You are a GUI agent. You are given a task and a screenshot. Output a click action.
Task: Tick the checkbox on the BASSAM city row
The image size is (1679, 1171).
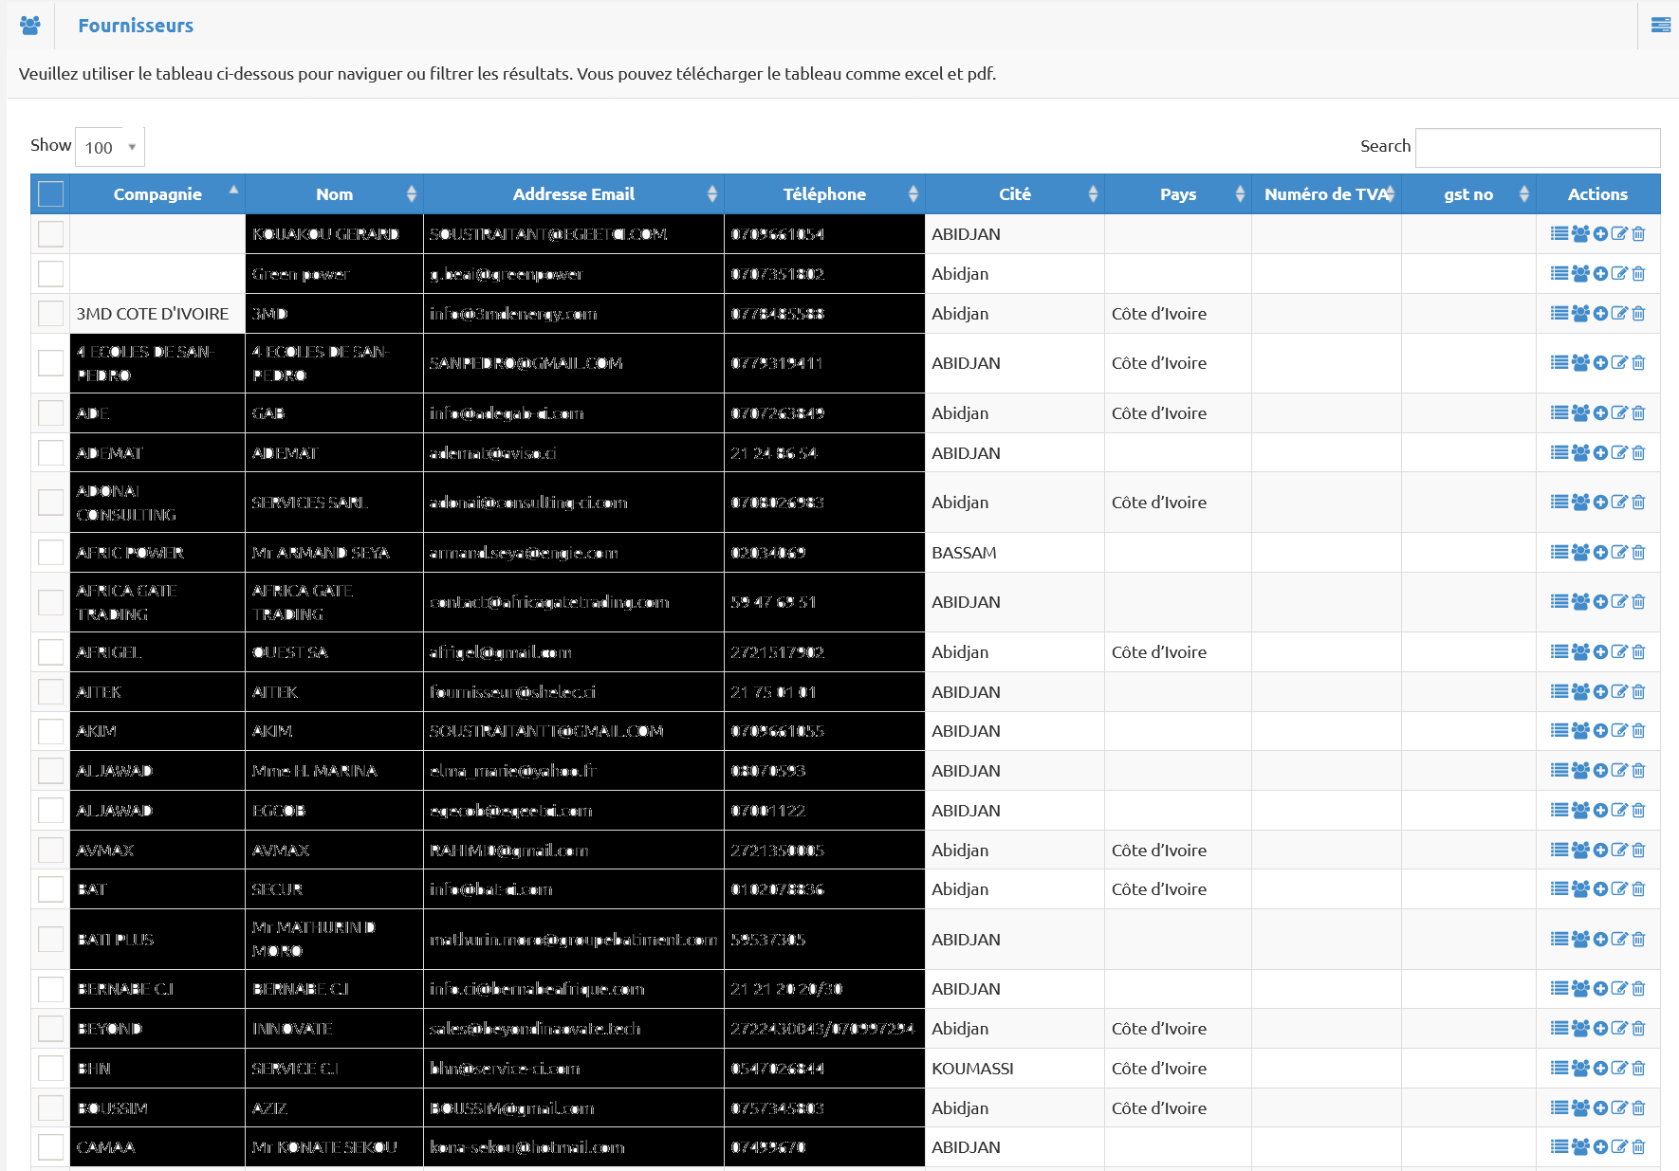pyautogui.click(x=50, y=553)
